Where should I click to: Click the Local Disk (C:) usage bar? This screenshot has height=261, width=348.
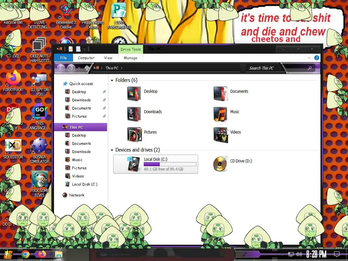pyautogui.click(x=170, y=164)
